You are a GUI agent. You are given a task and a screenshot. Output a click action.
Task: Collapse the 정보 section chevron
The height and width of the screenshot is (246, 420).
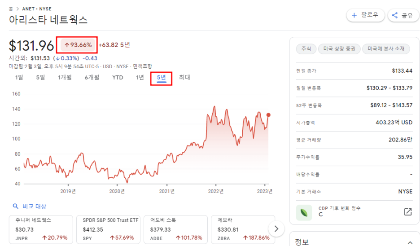(x=410, y=242)
